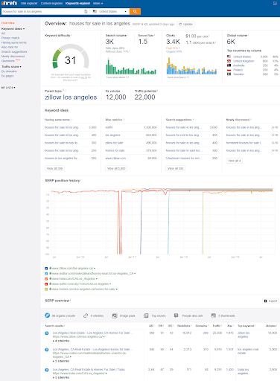The height and width of the screenshot is (381, 280).
Task: Click Poland flag in top countries
Action: tap(229, 70)
